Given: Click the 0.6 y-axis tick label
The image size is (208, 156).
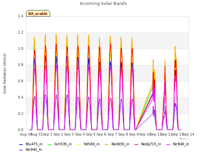Looking at the screenshot, I should coord(20,81).
